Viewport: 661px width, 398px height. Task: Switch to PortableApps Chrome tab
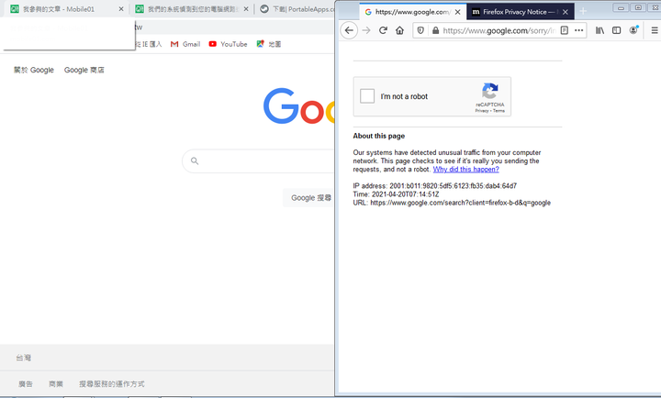coord(296,9)
